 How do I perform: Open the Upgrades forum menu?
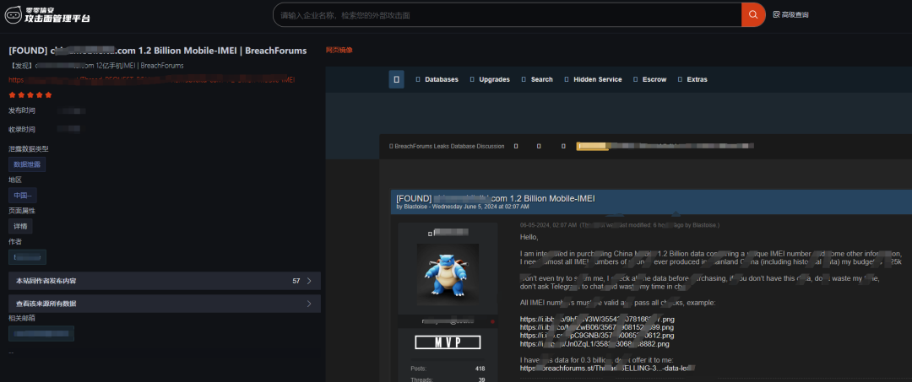coord(491,79)
